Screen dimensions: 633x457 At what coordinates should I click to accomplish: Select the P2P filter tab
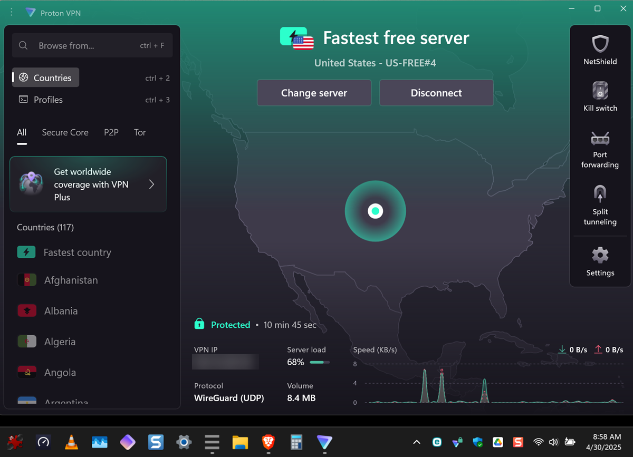[111, 132]
